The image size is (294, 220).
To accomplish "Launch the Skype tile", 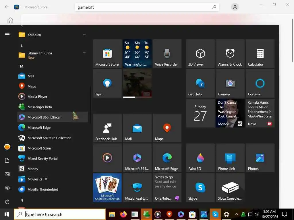I will 200,187.
